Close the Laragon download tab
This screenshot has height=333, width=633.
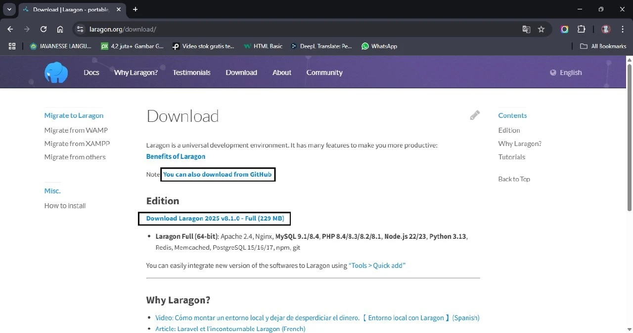pyautogui.click(x=119, y=9)
